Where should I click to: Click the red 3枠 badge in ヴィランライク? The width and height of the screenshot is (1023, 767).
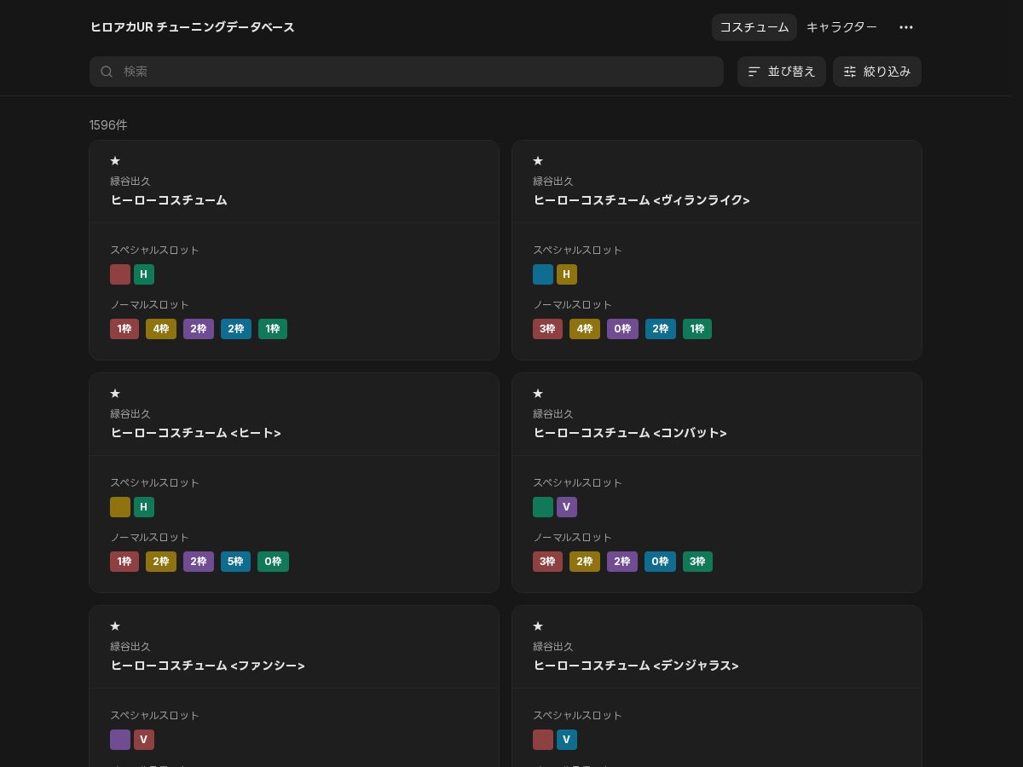pos(547,329)
